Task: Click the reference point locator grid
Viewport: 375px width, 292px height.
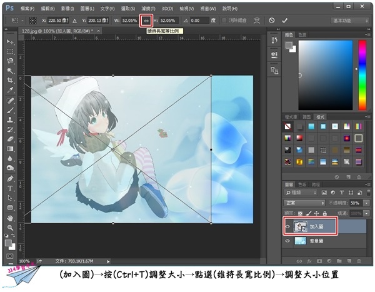Action: click(32, 21)
